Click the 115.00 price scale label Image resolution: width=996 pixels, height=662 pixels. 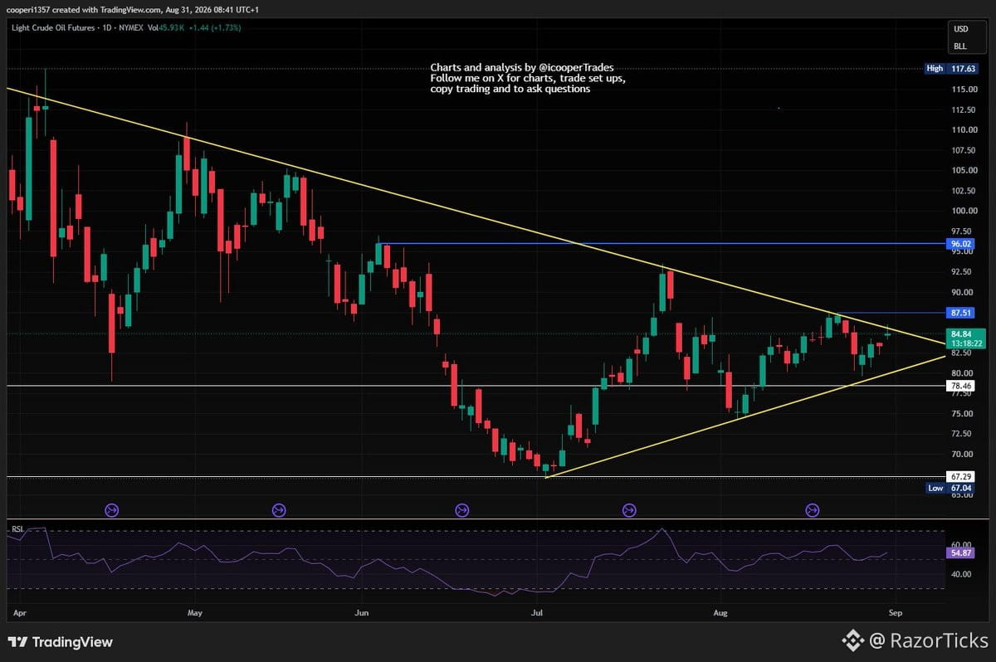(x=963, y=89)
